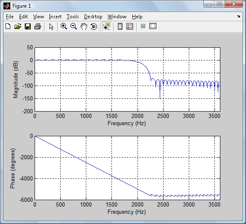This screenshot has width=246, height=224.
Task: Expand the Tools menu
Action: [73, 17]
